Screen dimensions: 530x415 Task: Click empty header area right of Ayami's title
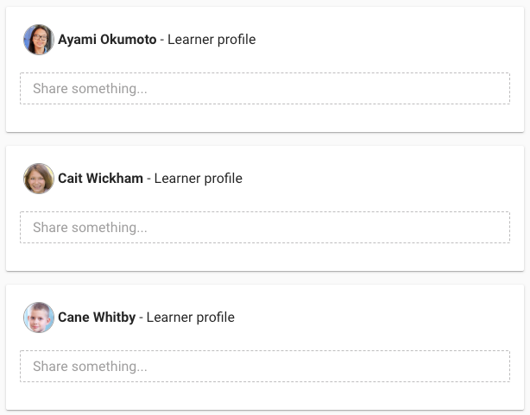(388, 40)
